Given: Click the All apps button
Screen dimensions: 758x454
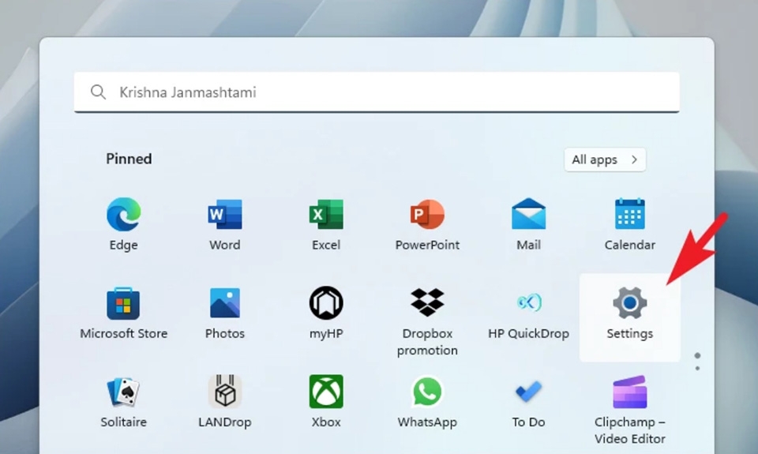Looking at the screenshot, I should 605,159.
